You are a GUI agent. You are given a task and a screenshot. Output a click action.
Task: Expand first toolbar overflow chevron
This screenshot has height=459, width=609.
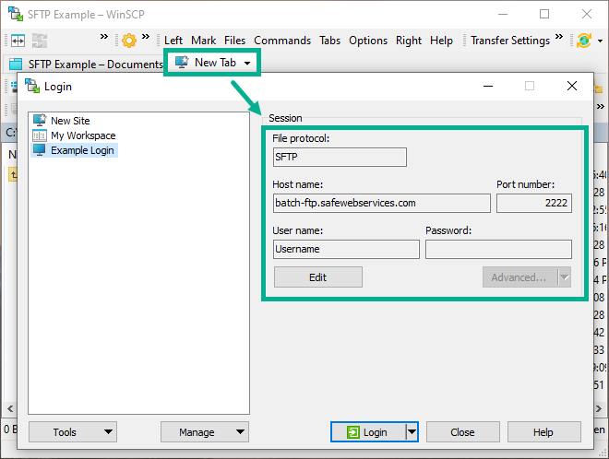pyautogui.click(x=103, y=37)
